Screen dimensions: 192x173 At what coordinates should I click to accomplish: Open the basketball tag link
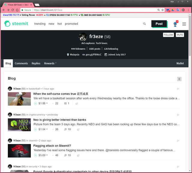tap(34, 89)
